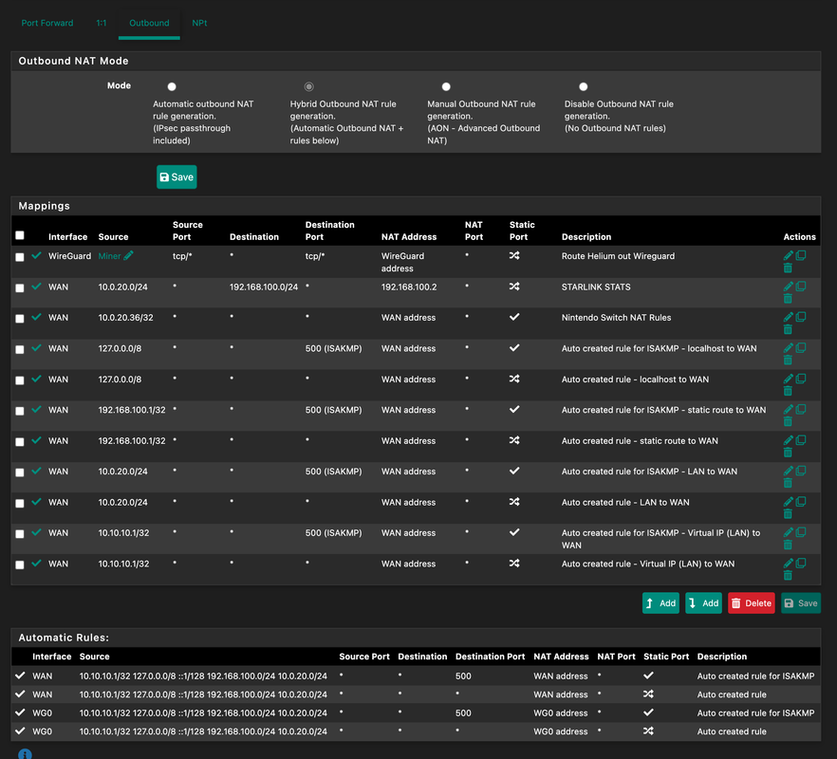Tick checkbox for the 10.0.20.36/32 mapping
The image size is (837, 759).
click(20, 319)
